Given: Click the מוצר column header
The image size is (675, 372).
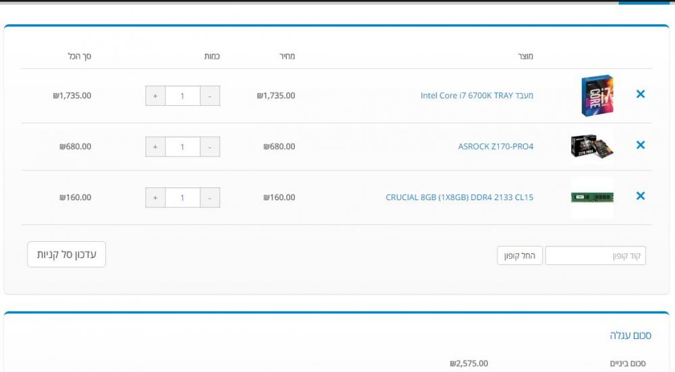Looking at the screenshot, I should [x=525, y=56].
